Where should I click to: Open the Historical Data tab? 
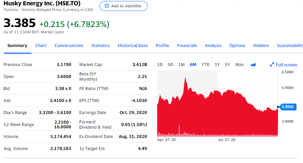(132, 46)
